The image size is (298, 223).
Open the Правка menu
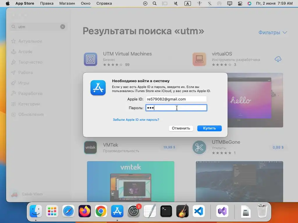click(x=47, y=3)
